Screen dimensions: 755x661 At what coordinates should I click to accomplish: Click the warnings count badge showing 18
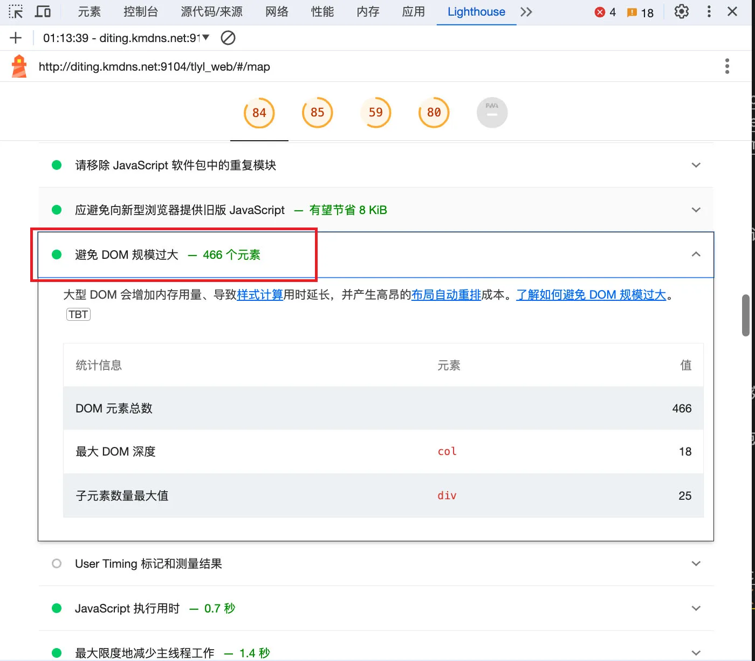coord(640,12)
